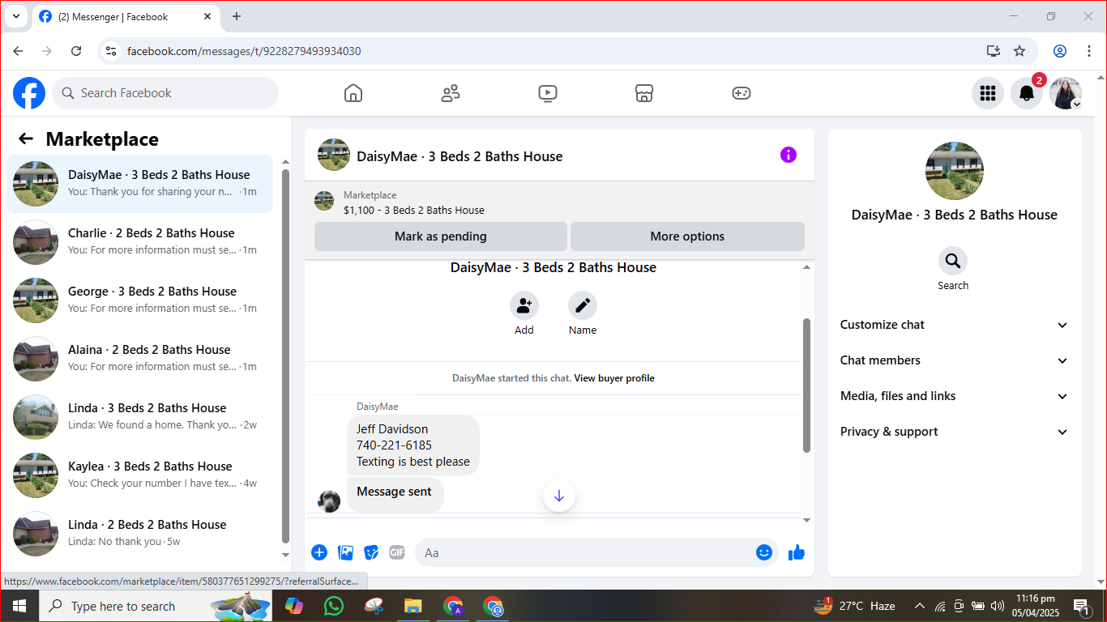Click the Search Facebook field
This screenshot has height=622, width=1107.
(165, 93)
